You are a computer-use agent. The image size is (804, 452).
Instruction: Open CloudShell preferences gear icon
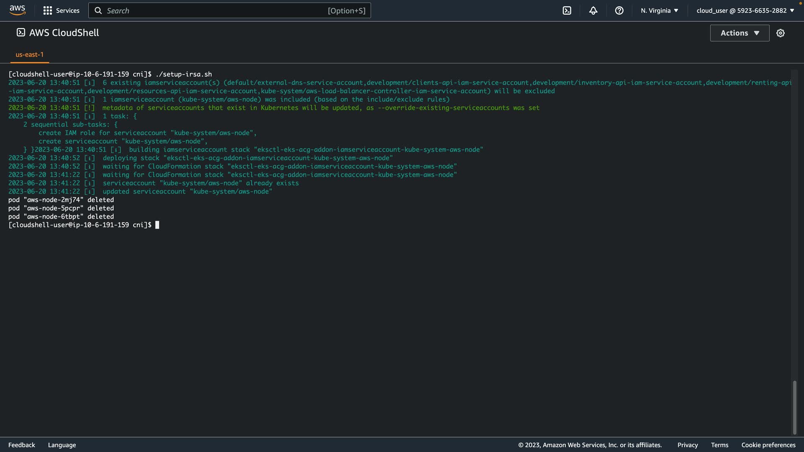point(780,33)
